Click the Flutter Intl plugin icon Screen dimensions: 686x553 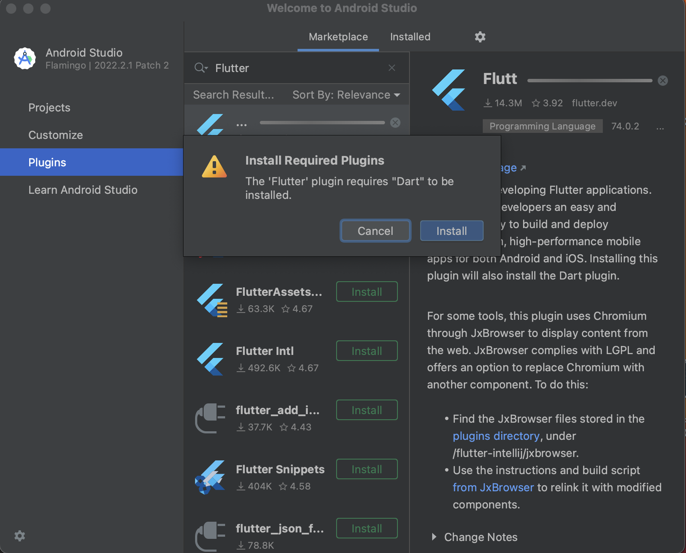211,359
